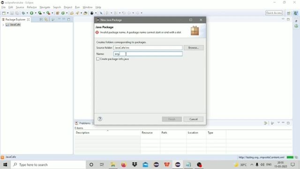The image size is (300, 169).
Task: Click Collapse All in Package Explorer
Action: [41, 19]
